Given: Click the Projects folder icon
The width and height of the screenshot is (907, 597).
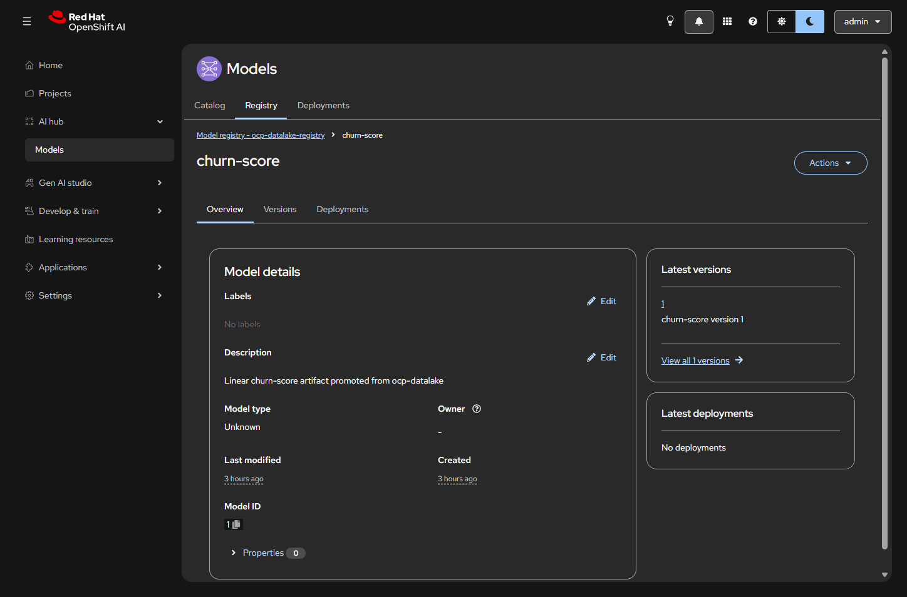Looking at the screenshot, I should coord(29,93).
